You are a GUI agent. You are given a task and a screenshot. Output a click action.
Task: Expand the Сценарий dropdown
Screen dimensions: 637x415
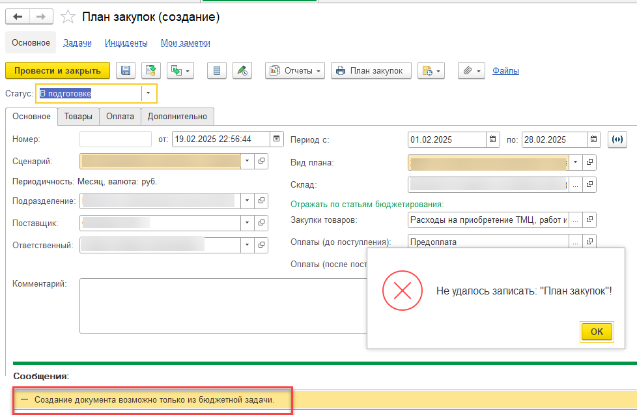pyautogui.click(x=247, y=161)
